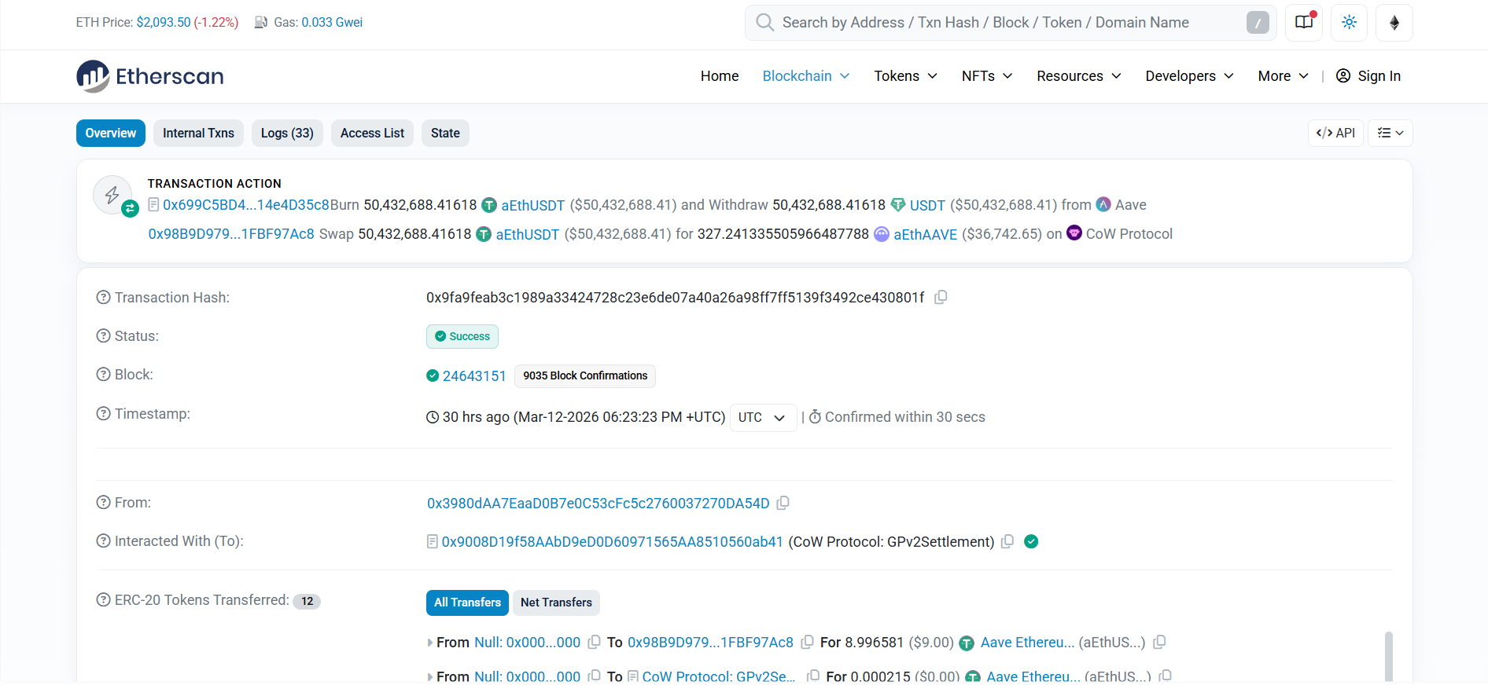Click the From help icon
Screen dimensions: 1488x685
tap(103, 502)
